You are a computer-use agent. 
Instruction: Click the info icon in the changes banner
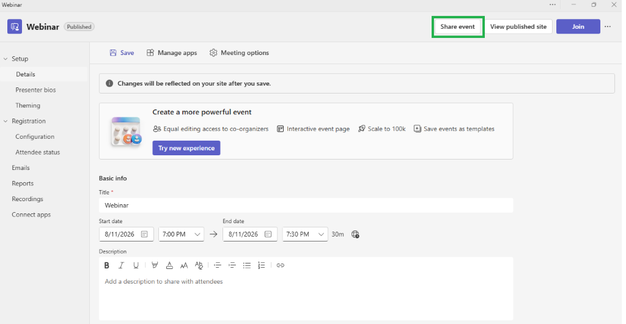coord(109,83)
